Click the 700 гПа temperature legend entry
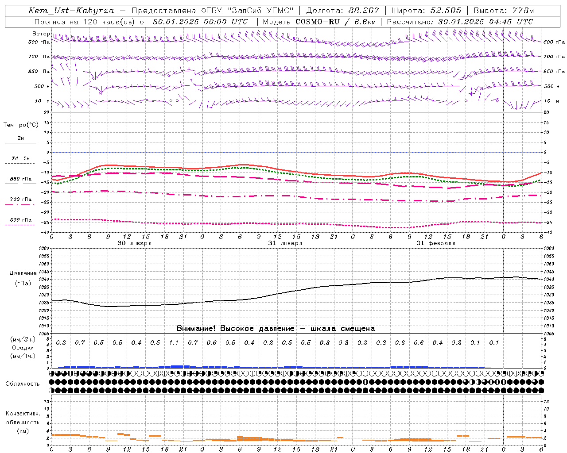567x453 pixels. pos(20,200)
